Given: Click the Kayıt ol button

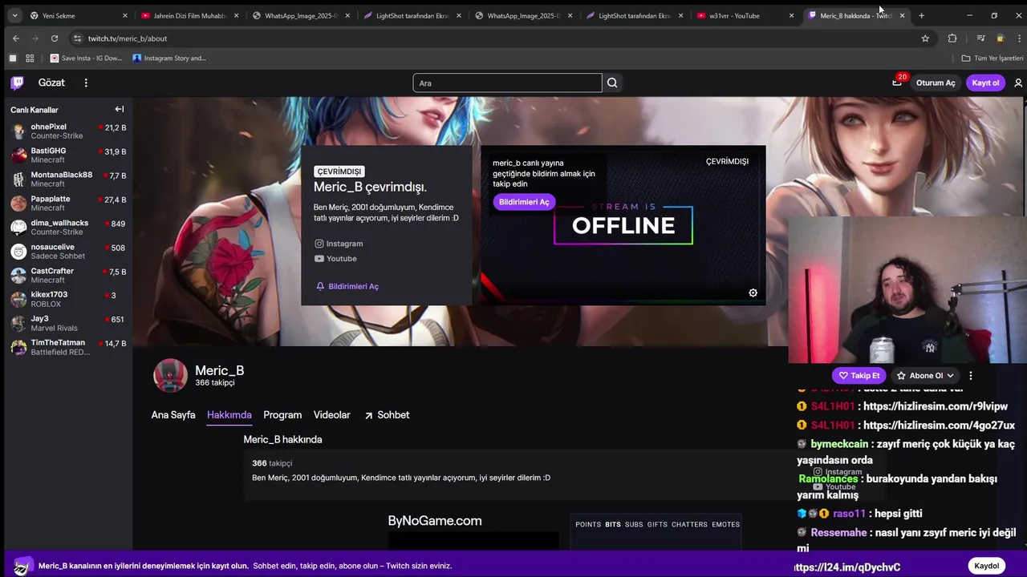Looking at the screenshot, I should (986, 83).
